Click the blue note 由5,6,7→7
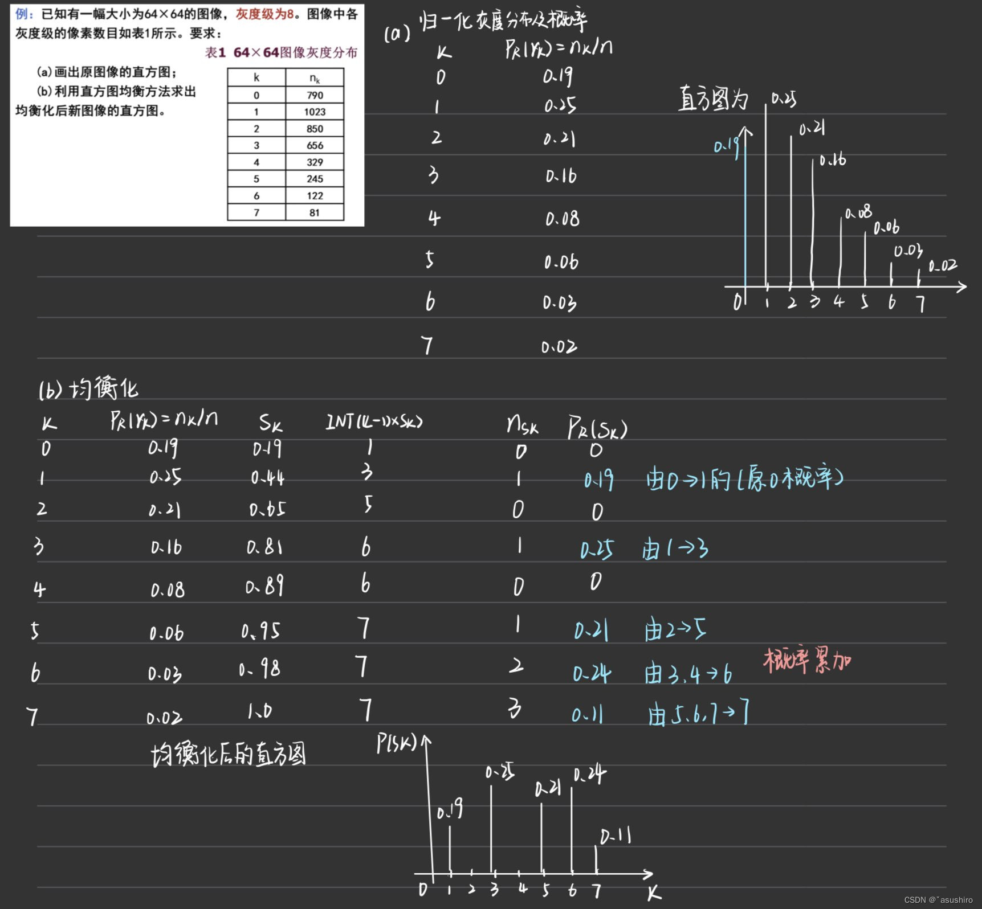The width and height of the screenshot is (982, 909). coord(698,713)
